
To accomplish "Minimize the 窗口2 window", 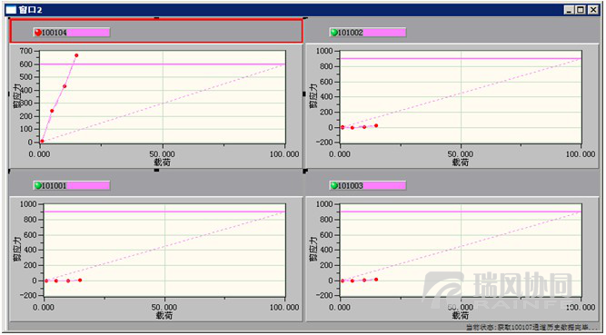I will [569, 10].
